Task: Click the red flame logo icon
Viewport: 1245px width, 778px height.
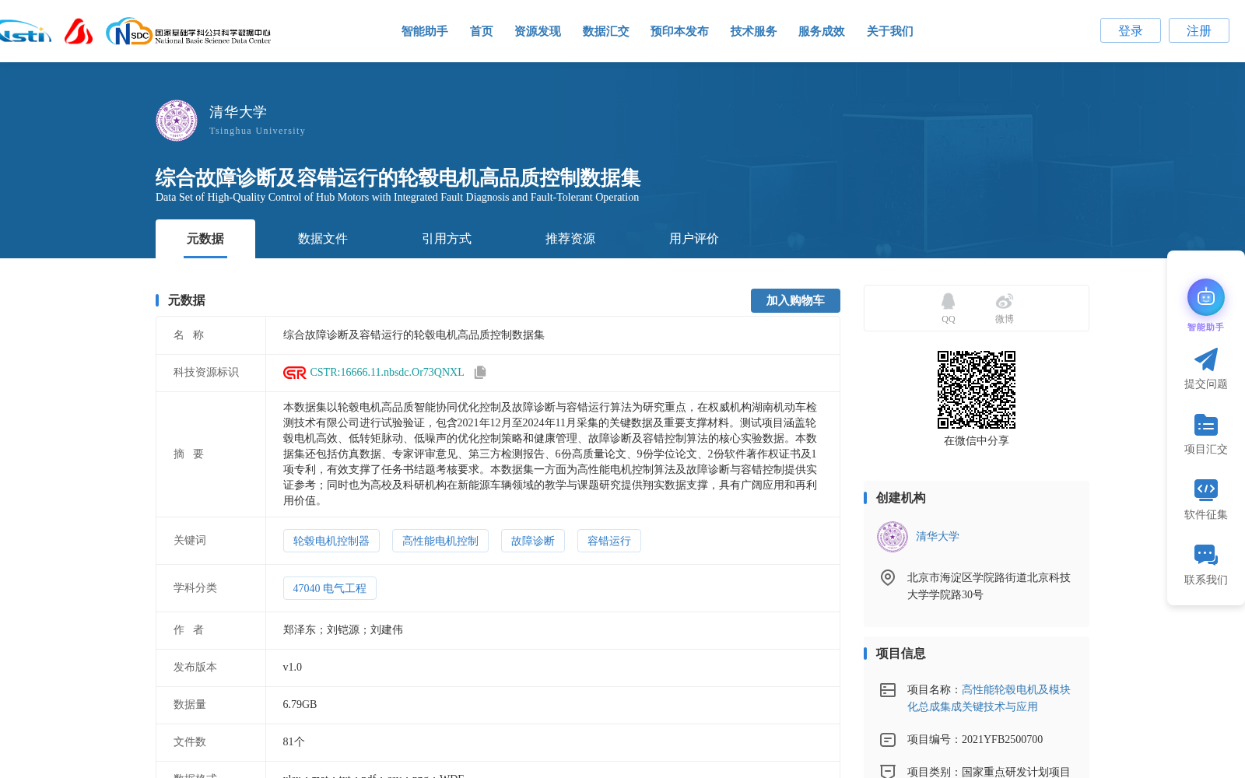Action: point(79,31)
